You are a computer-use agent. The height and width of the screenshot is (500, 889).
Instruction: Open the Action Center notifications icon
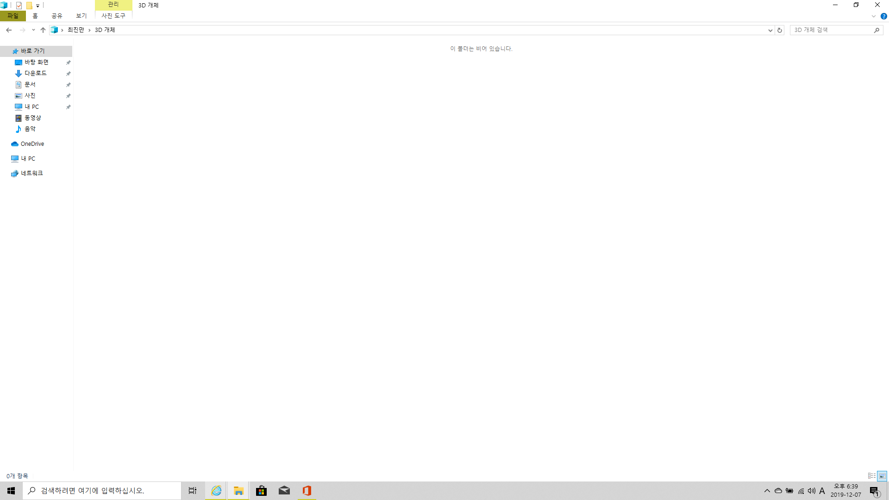click(x=874, y=491)
